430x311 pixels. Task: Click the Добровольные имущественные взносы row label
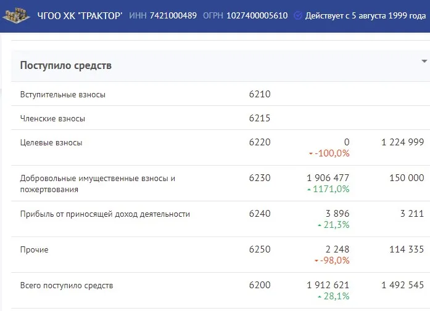click(97, 184)
